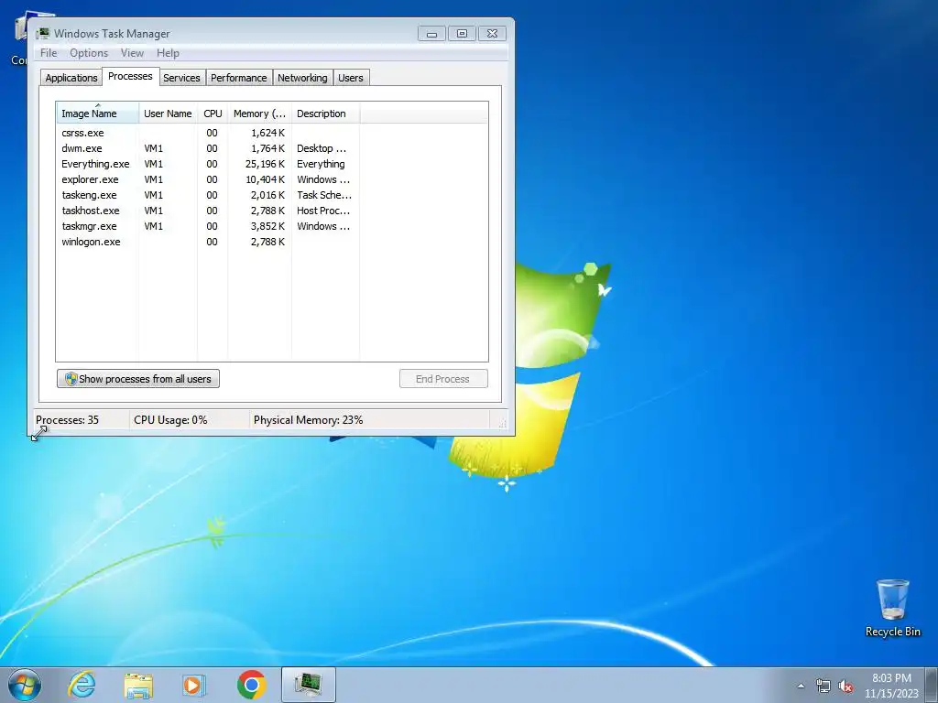The width and height of the screenshot is (938, 703).
Task: Launch Internet Explorer from the taskbar
Action: point(82,685)
